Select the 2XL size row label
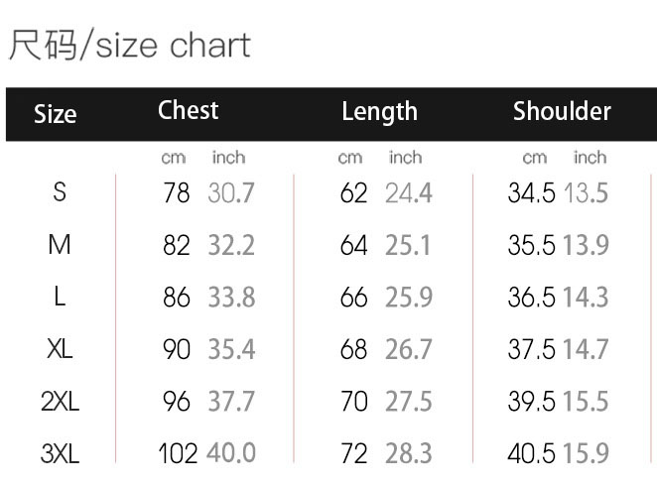Screen dimensions: 657x487 60,401
